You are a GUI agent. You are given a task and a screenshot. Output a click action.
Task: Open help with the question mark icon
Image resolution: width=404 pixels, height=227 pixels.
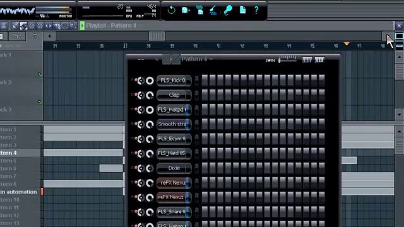(256, 10)
